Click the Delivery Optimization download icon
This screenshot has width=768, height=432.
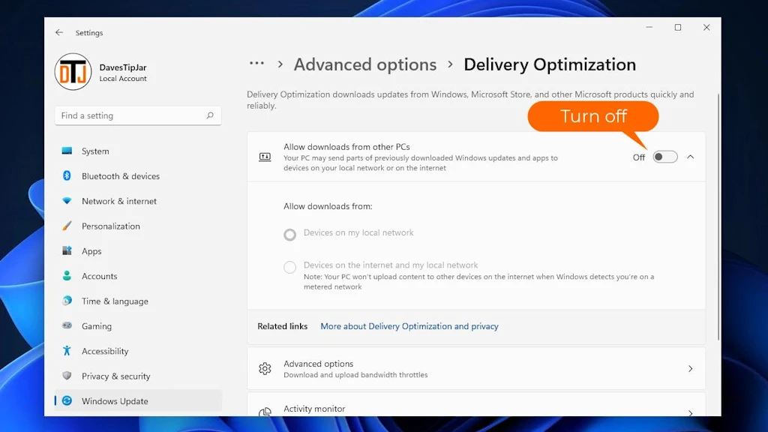coord(265,157)
